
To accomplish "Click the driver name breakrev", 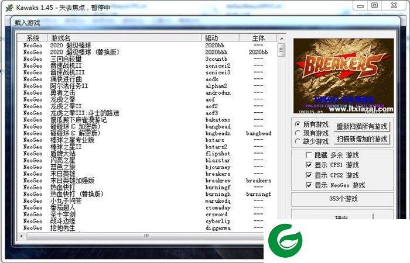I will coord(218,181).
